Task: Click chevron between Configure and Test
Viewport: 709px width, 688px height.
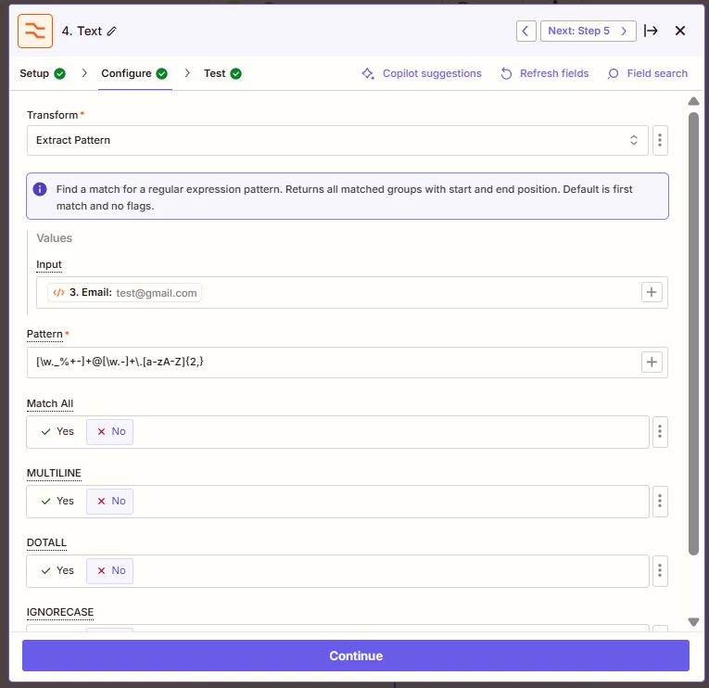Action: click(187, 73)
